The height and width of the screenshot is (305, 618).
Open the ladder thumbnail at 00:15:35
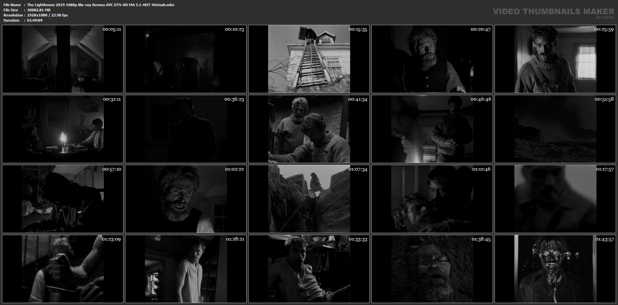309,59
